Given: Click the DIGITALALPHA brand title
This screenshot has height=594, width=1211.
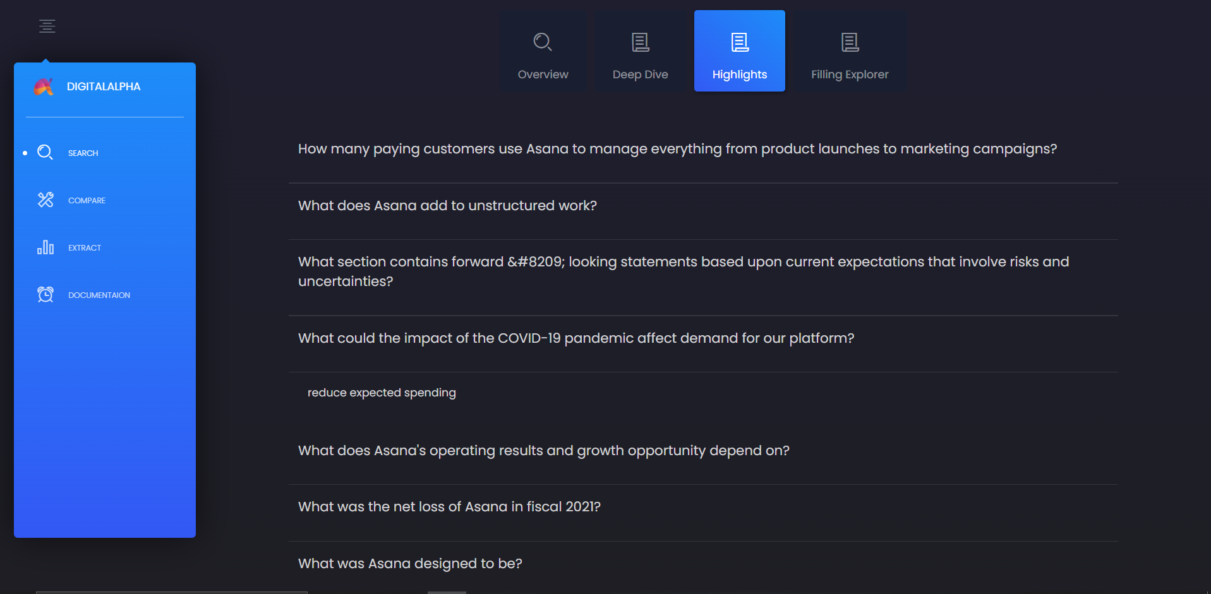Looking at the screenshot, I should (x=104, y=86).
